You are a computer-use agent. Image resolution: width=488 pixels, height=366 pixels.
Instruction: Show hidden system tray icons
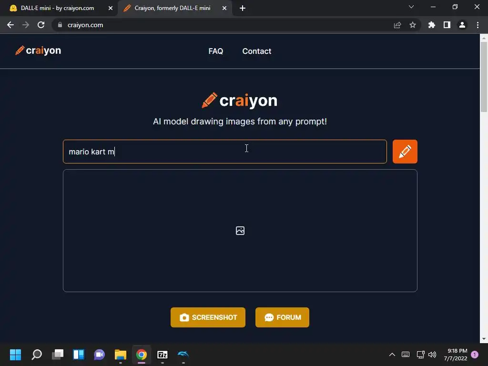point(392,355)
